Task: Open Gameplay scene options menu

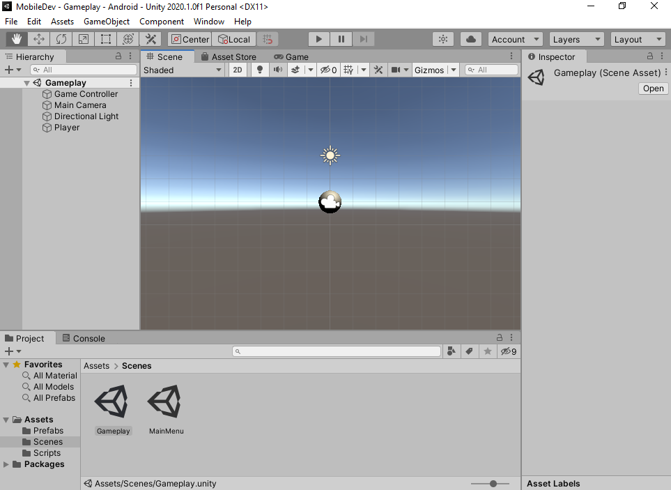Action: [x=131, y=83]
